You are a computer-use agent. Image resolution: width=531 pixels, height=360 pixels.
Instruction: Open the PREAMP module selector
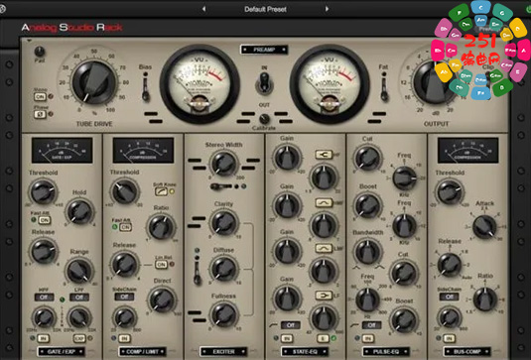264,50
